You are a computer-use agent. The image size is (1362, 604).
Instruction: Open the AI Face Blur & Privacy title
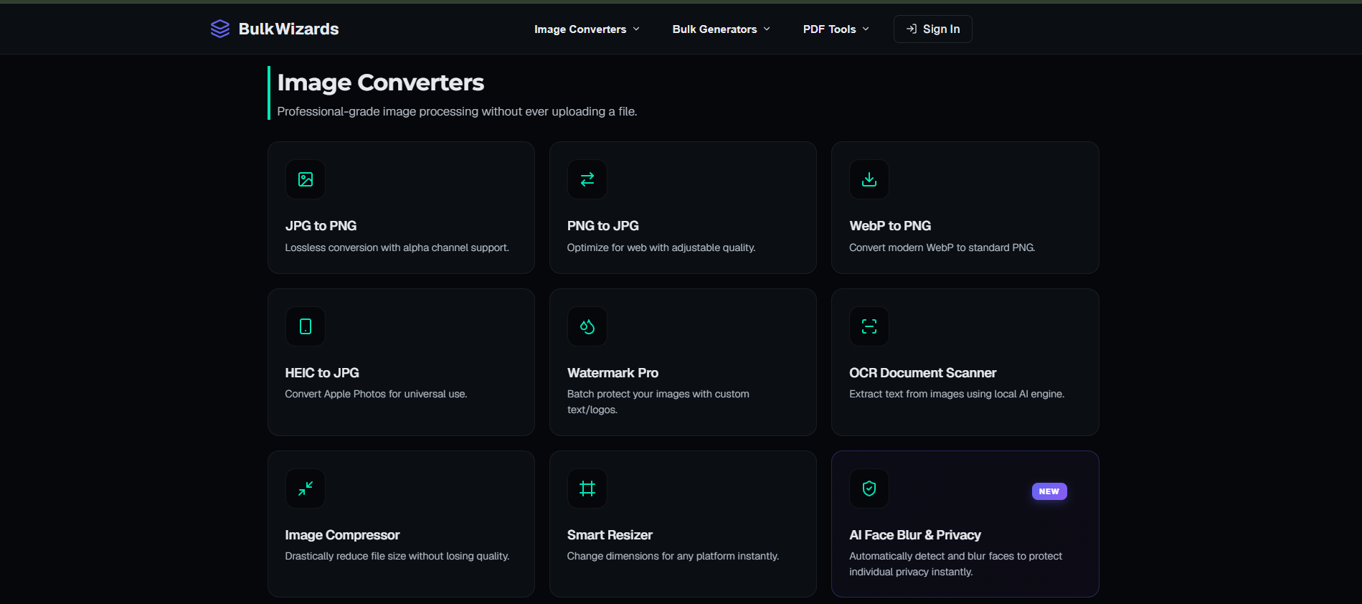click(915, 535)
